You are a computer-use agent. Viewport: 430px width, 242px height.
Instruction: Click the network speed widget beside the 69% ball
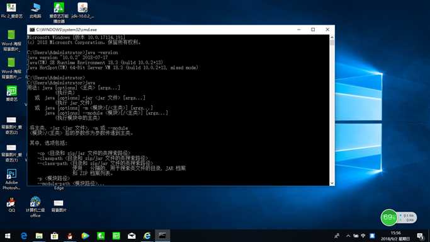[407, 218]
